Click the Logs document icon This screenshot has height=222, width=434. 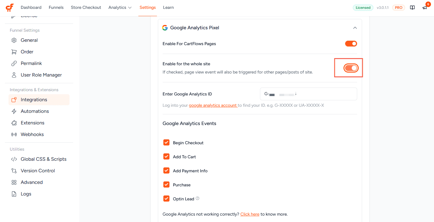pyautogui.click(x=14, y=194)
